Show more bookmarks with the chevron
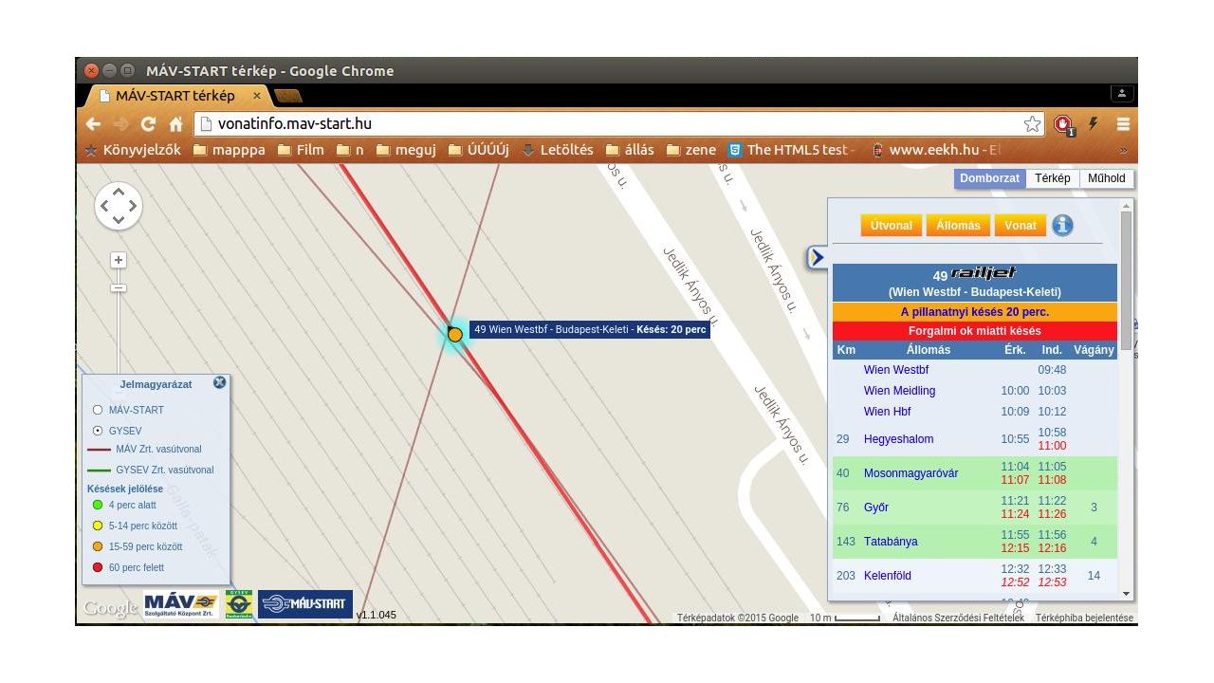Image resolution: width=1214 pixels, height=683 pixels. (x=1123, y=150)
